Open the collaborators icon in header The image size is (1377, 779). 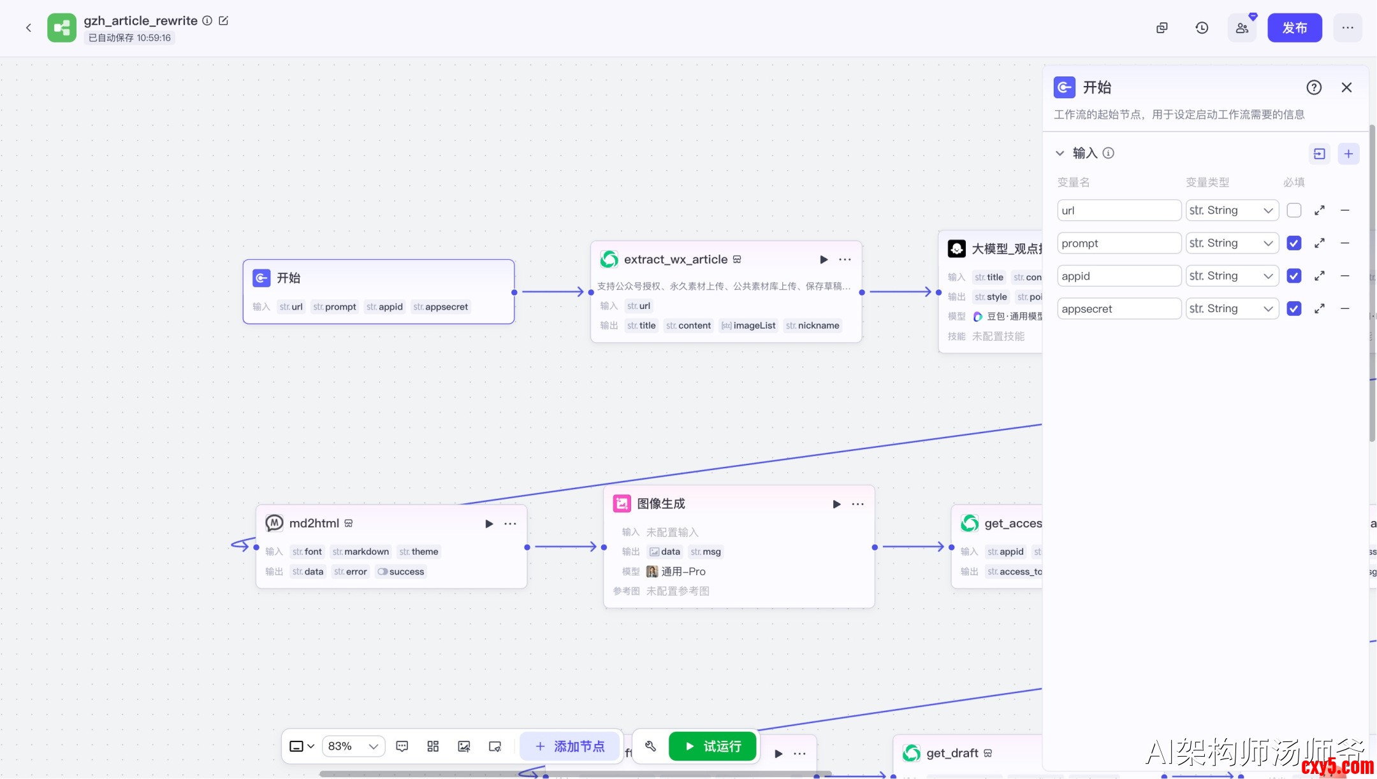(1242, 28)
